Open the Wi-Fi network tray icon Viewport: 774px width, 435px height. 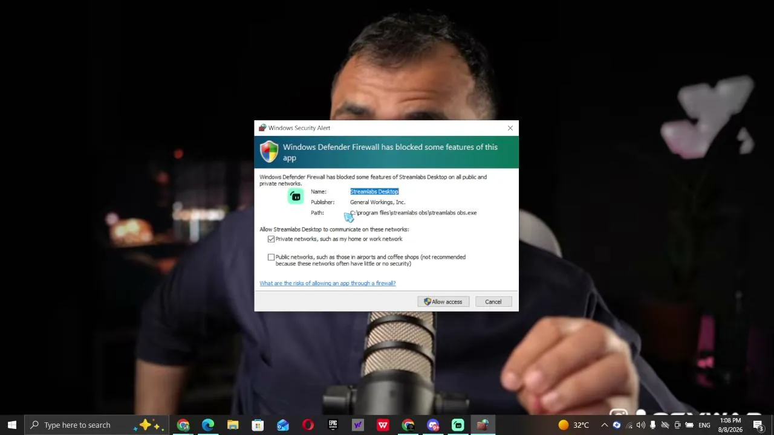629,425
